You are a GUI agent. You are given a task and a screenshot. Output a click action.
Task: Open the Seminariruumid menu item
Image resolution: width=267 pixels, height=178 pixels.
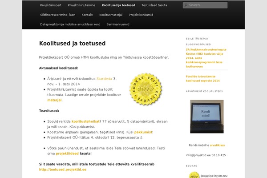coord(118,24)
